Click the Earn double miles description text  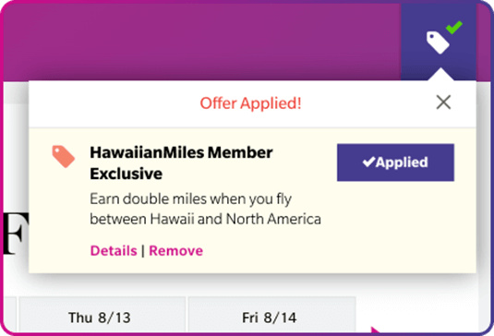[205, 209]
